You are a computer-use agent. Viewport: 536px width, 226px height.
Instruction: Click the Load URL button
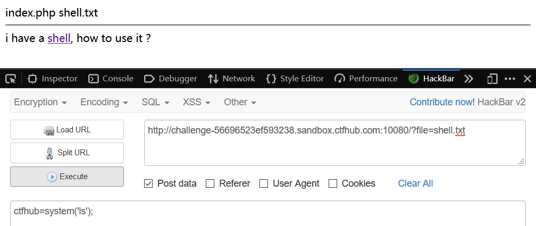[67, 130]
